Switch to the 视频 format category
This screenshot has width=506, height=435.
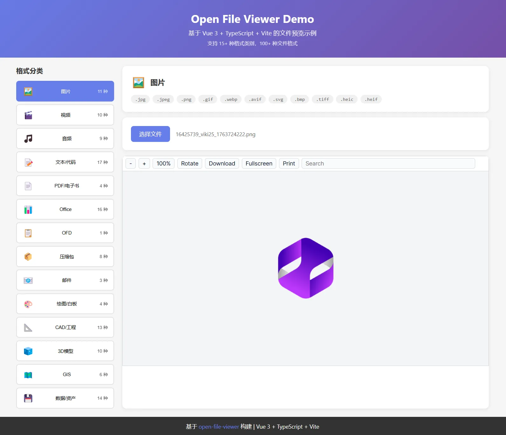(x=65, y=115)
